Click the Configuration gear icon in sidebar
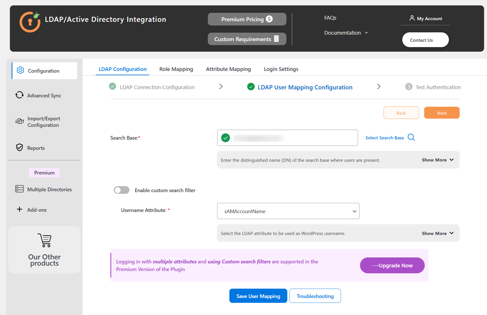Image resolution: width=487 pixels, height=315 pixels. pyautogui.click(x=20, y=70)
